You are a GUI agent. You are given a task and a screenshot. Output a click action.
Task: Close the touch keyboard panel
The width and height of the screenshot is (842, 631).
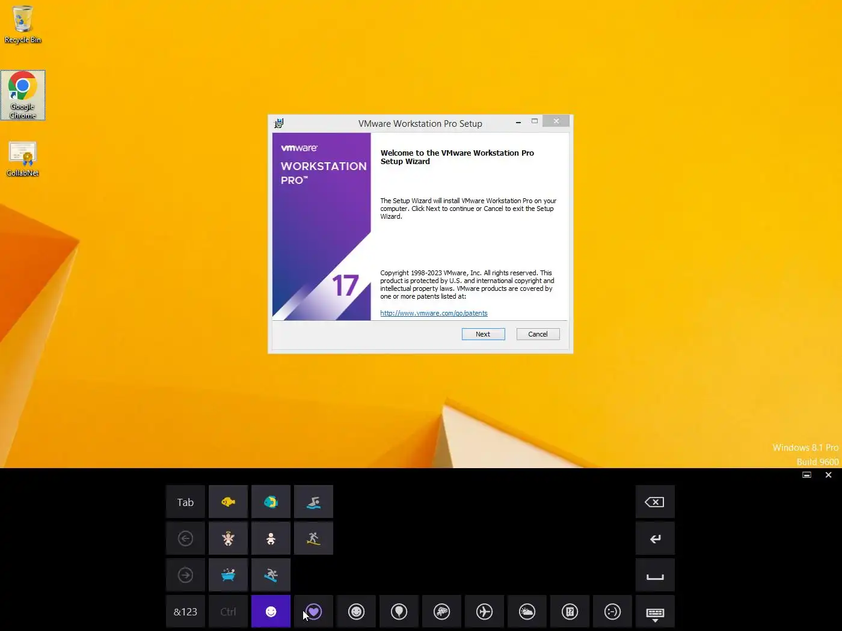[x=828, y=475]
